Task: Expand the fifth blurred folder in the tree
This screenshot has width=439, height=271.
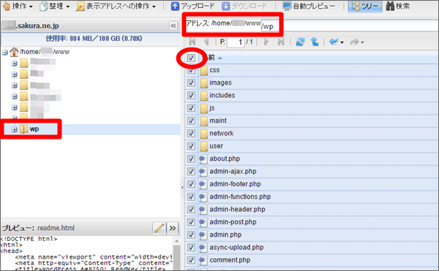Action: pos(15,107)
